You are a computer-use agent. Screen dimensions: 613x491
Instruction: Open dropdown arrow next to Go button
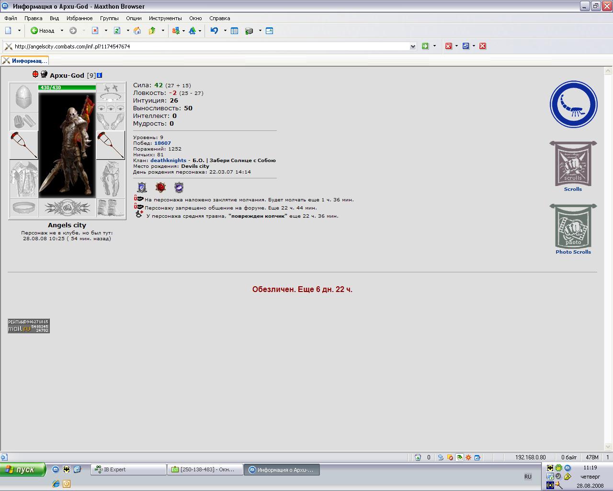(x=434, y=46)
